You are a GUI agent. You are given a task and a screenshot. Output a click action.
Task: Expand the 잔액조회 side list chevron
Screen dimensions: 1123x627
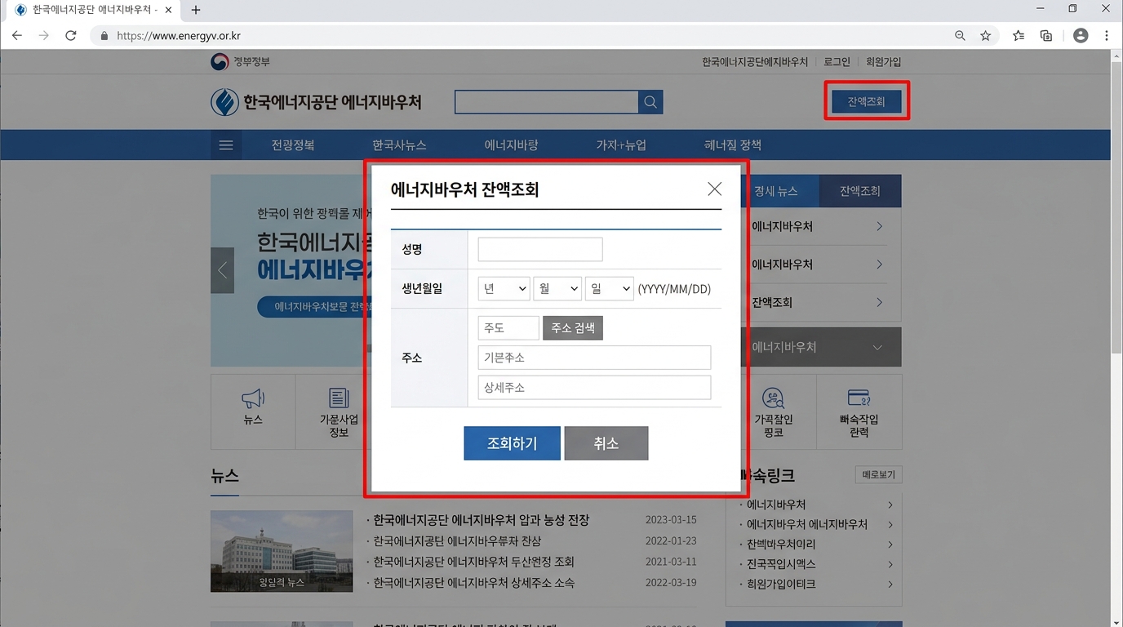(x=879, y=302)
